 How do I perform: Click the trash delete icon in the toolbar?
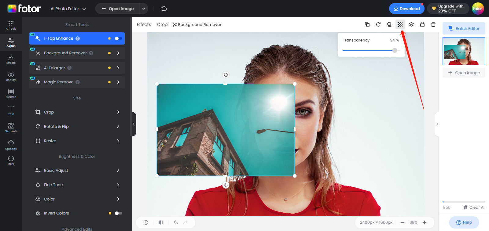[433, 24]
